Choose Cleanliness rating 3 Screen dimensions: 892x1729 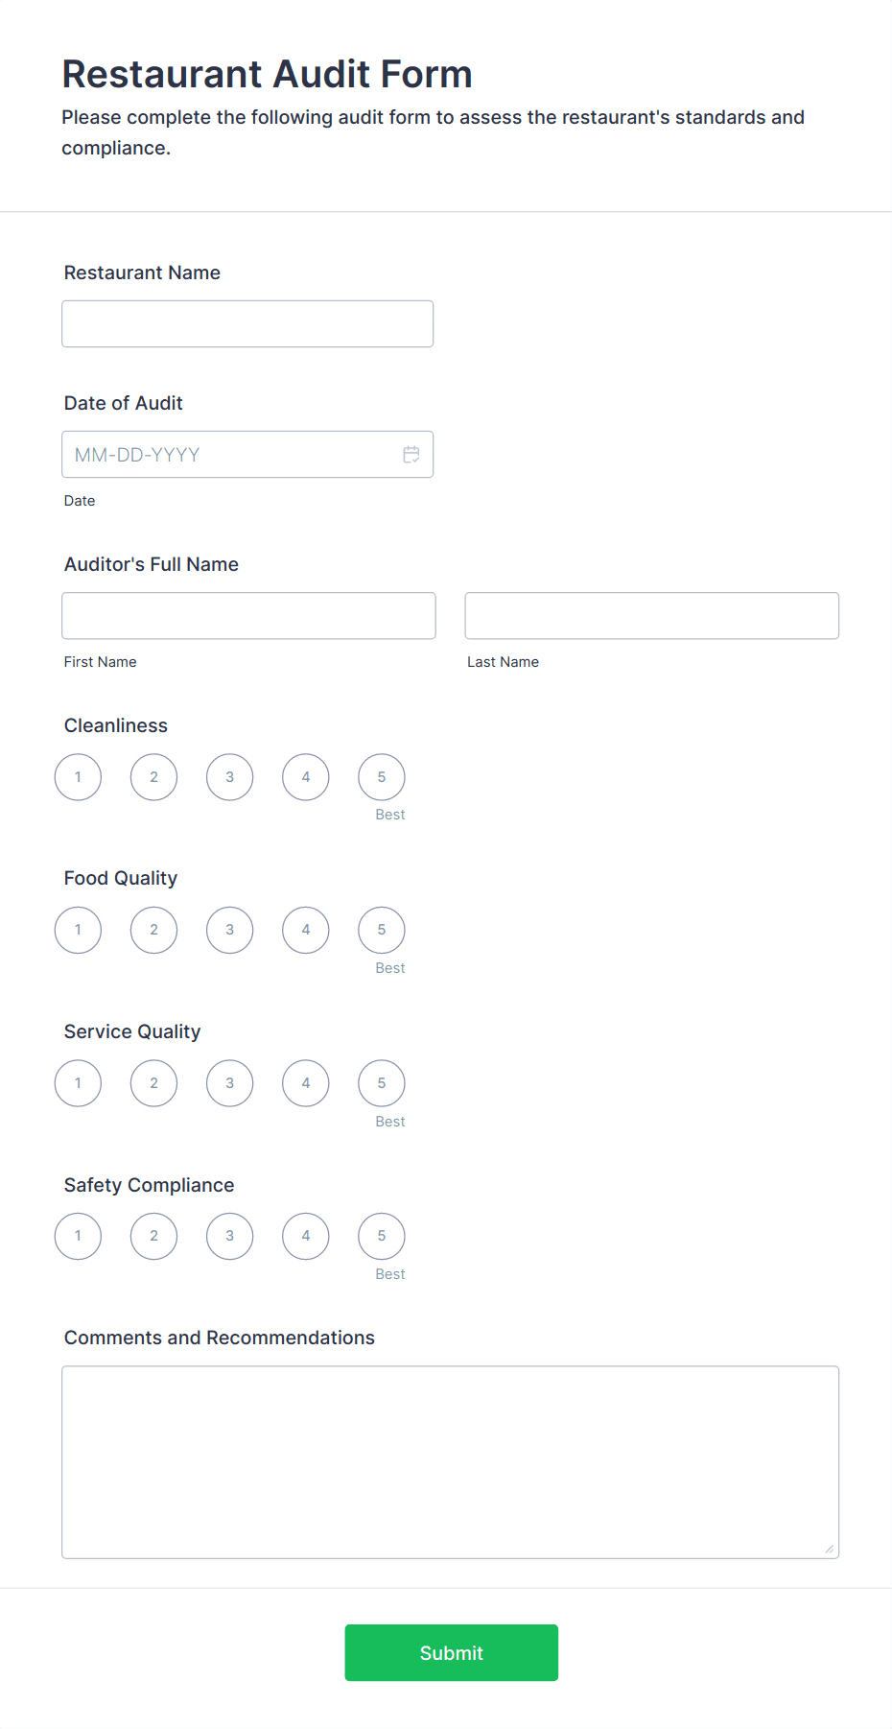(230, 777)
